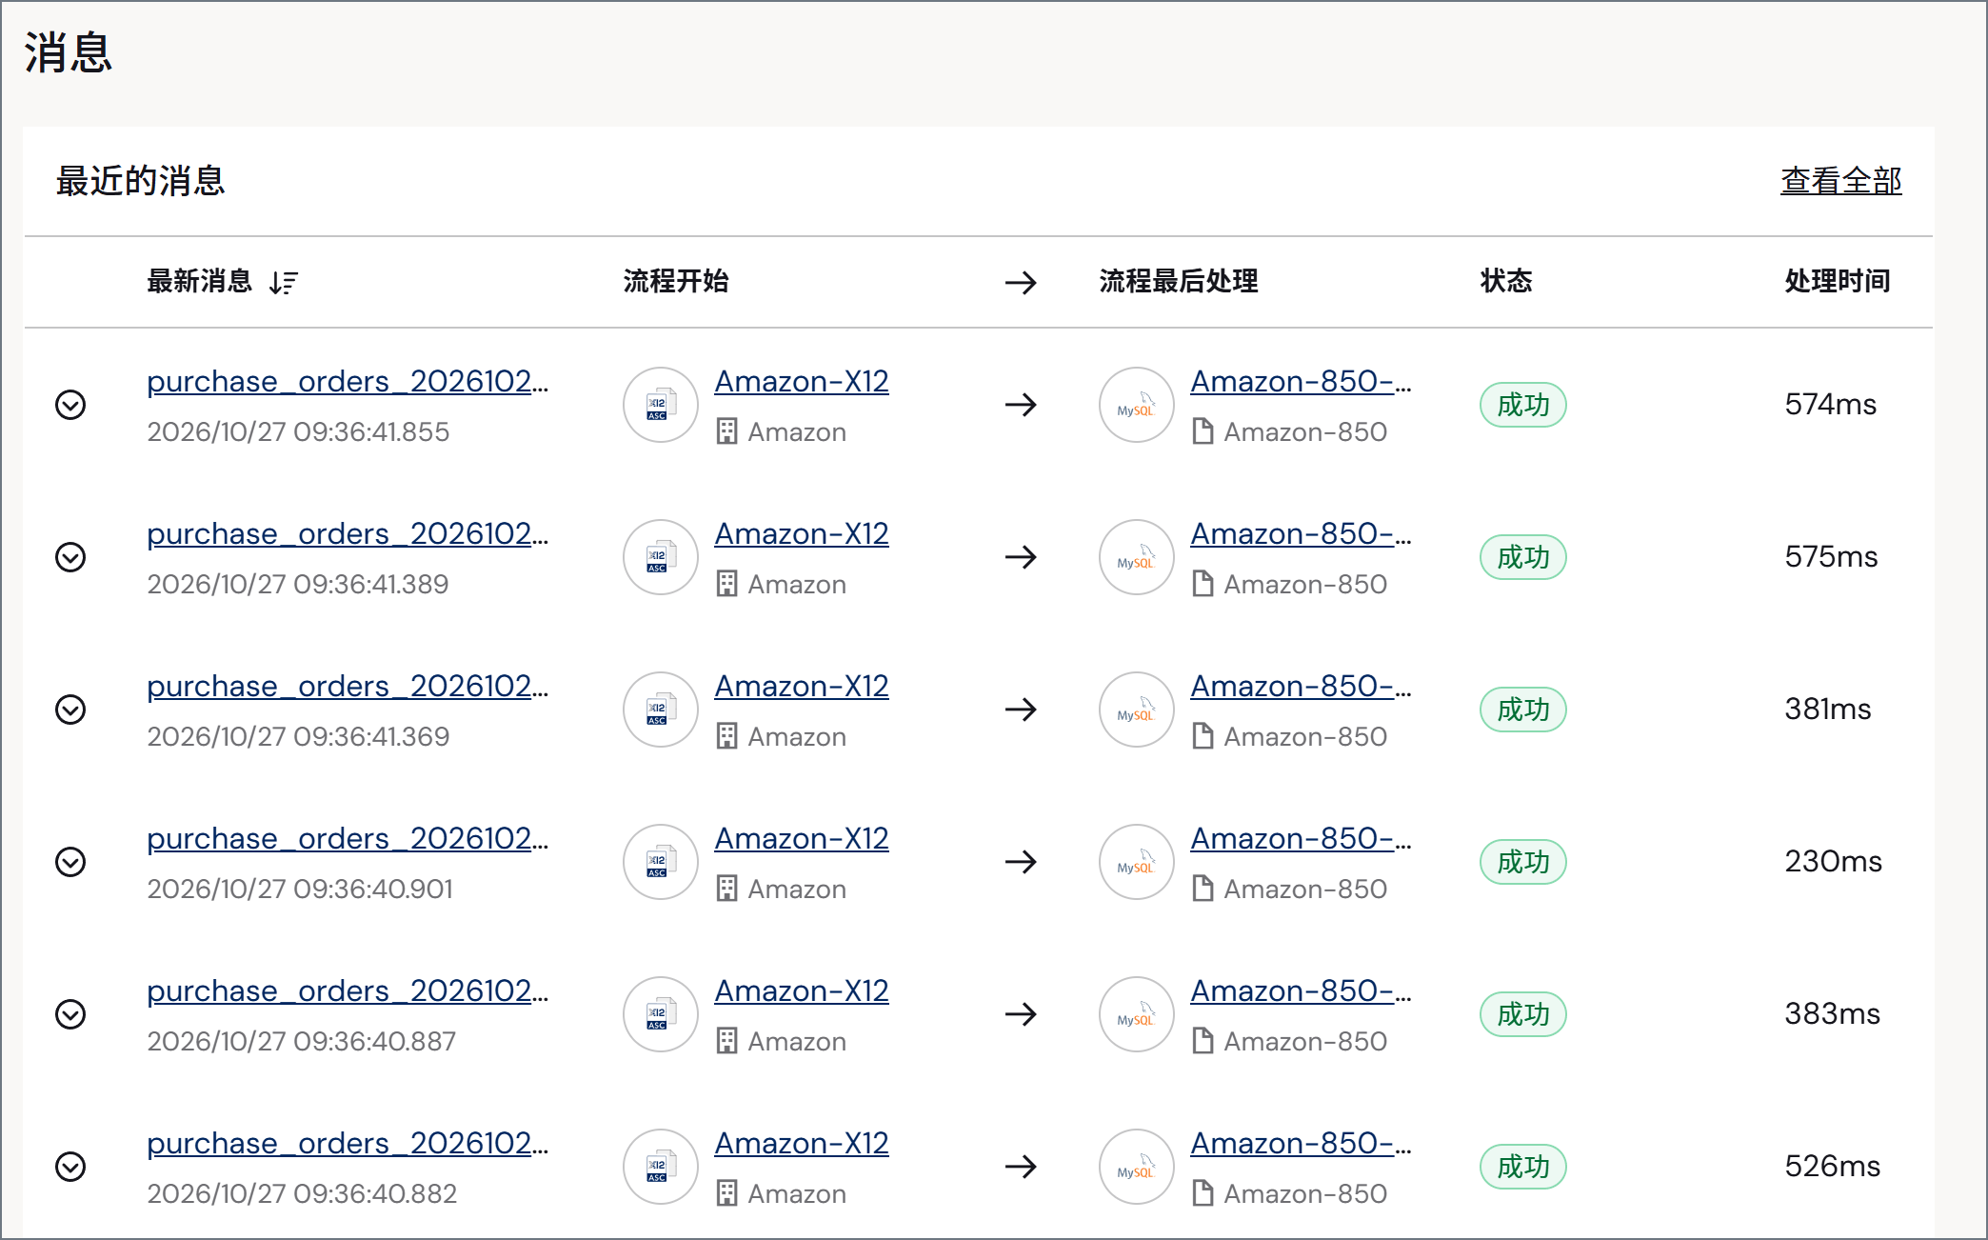
Task: Open Amazon-X12 link in the 381ms row
Action: (x=802, y=686)
